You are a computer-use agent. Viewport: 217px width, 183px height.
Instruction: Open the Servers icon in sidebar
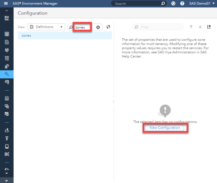[7, 66]
